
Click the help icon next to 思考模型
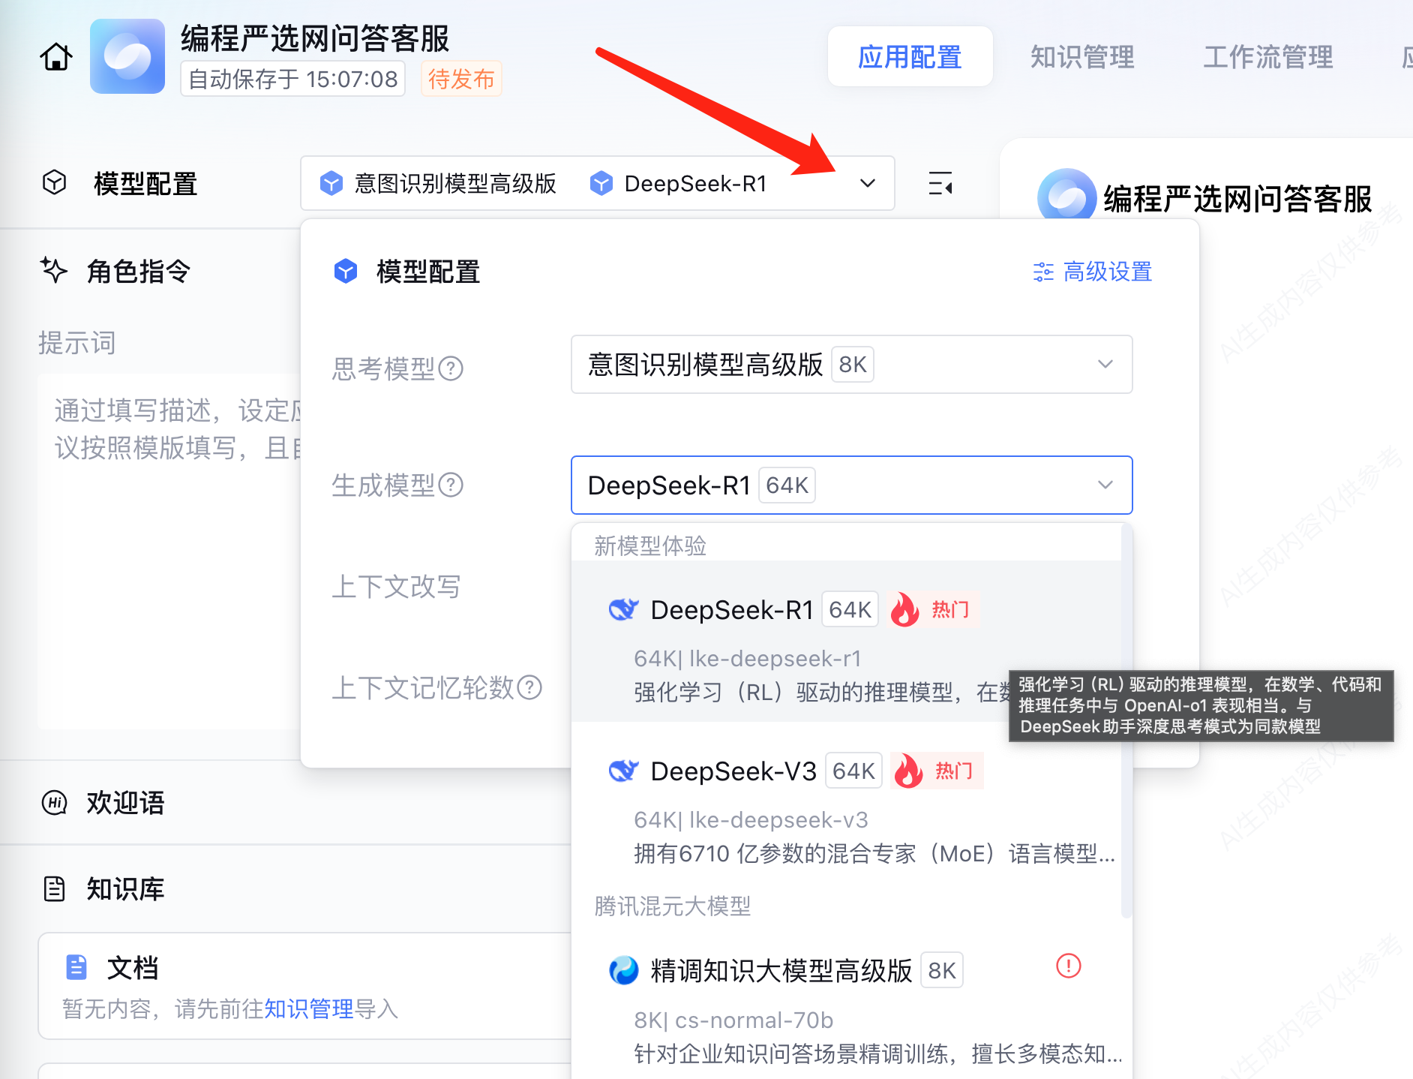451,368
